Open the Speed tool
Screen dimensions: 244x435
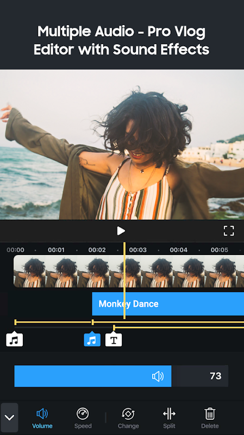coord(83,418)
